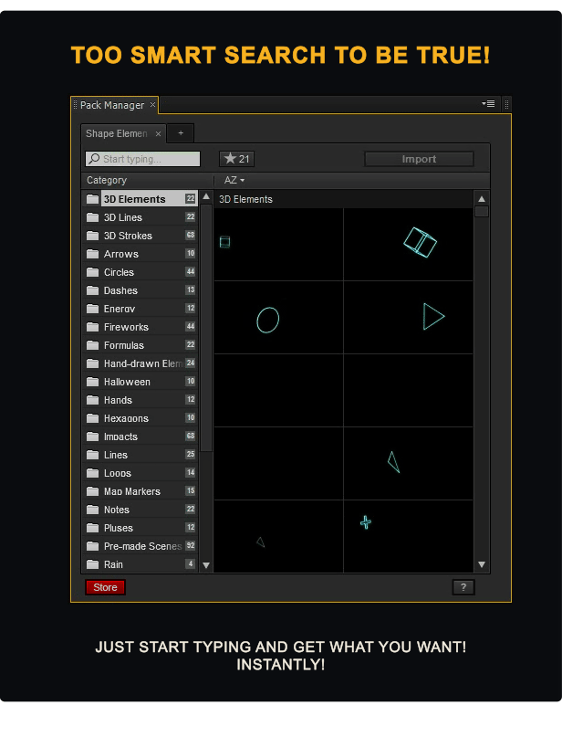
Task: Select the small dim triangle thumbnail
Action: point(278,536)
